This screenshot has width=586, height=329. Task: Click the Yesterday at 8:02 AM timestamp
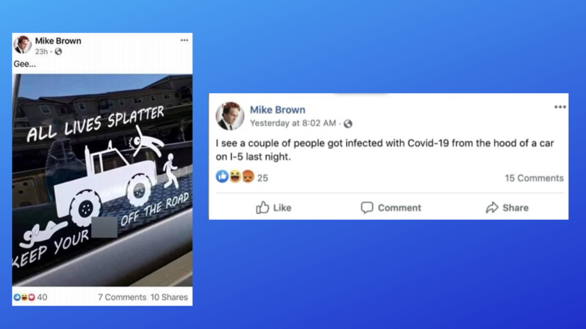tap(293, 123)
